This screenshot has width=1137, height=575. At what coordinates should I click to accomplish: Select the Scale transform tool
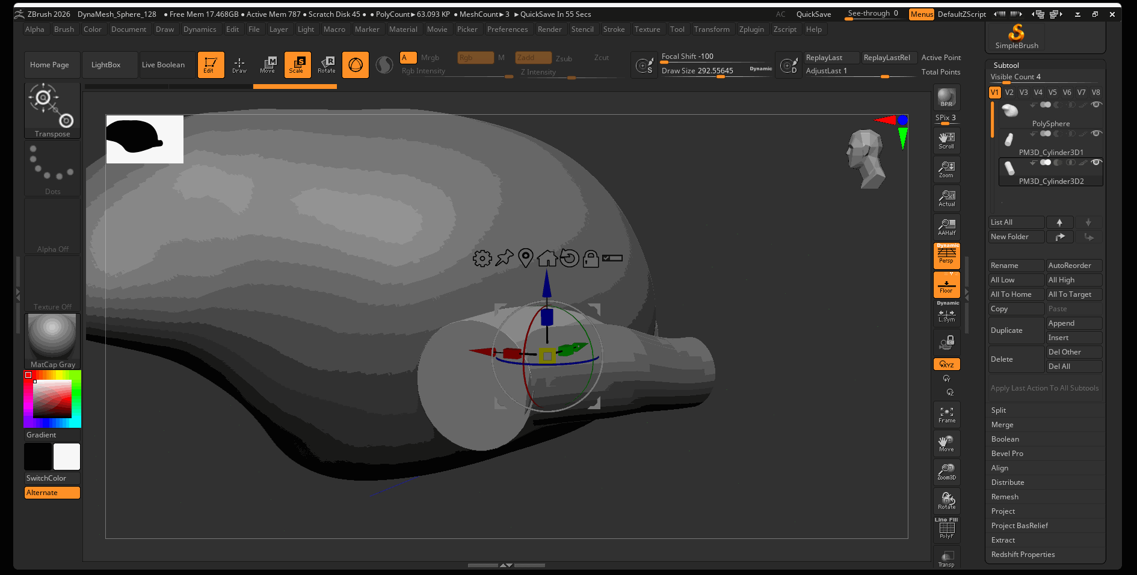click(297, 64)
